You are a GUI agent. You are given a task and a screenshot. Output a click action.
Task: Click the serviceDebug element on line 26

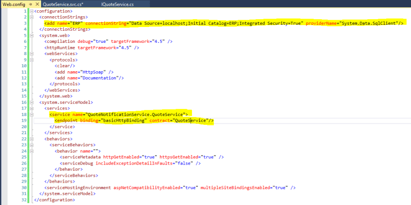(x=78, y=163)
